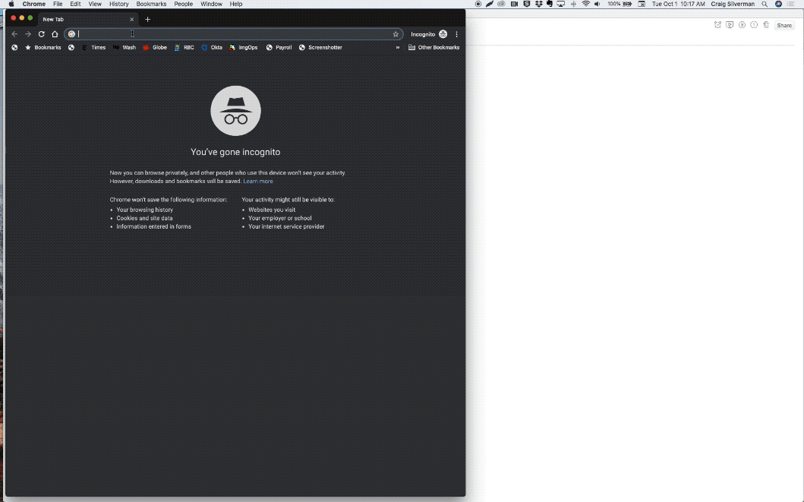Open the Wi-Fi menu bar icon
Image resolution: width=804 pixels, height=502 pixels.
coord(585,4)
